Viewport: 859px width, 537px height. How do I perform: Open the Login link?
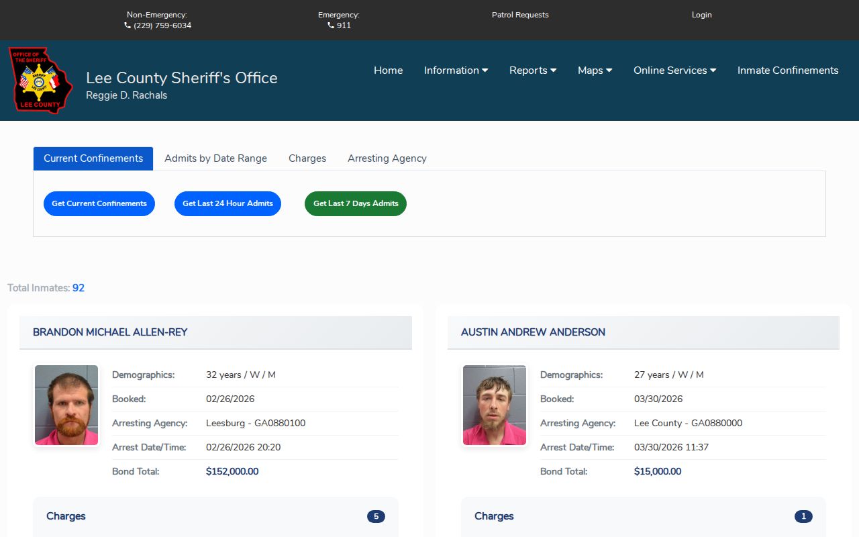click(702, 15)
